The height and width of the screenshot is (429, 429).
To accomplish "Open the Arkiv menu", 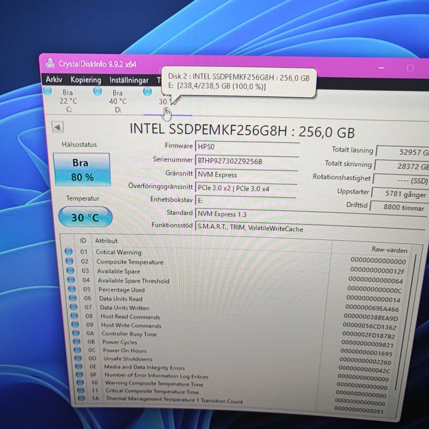I will coord(53,79).
